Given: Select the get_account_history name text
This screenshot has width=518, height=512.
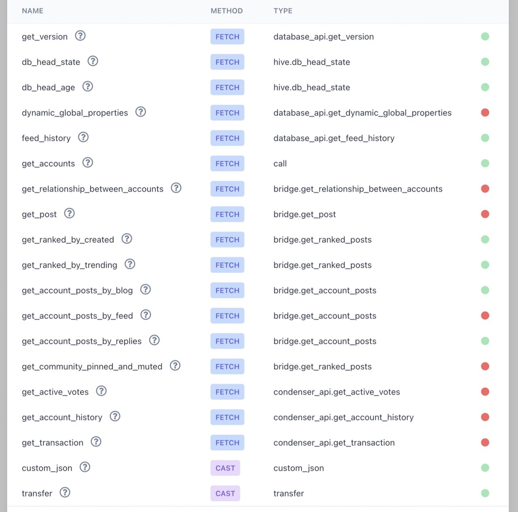Looking at the screenshot, I should coord(62,417).
